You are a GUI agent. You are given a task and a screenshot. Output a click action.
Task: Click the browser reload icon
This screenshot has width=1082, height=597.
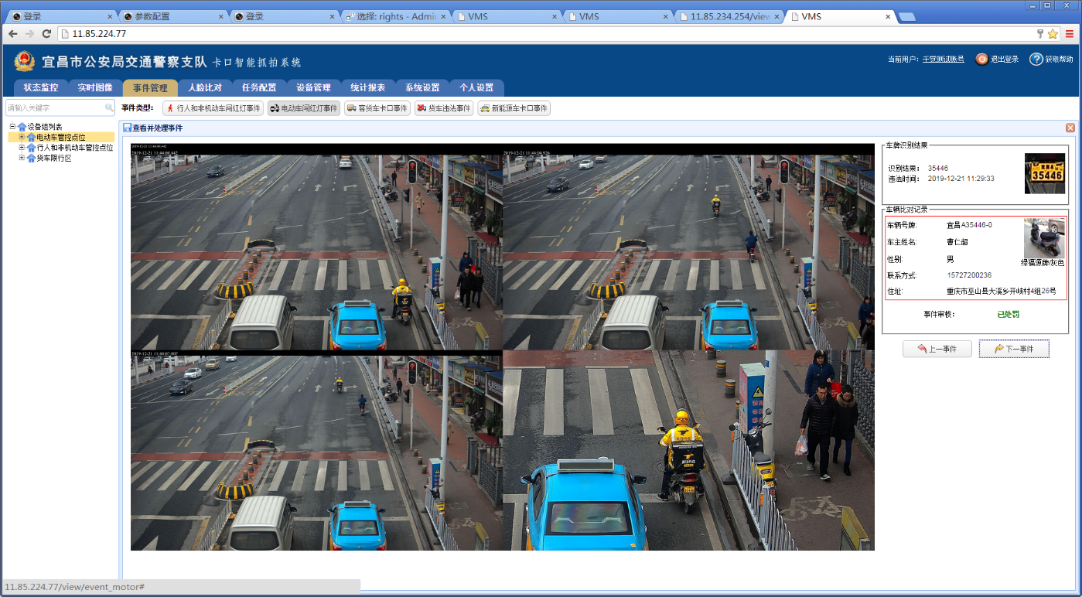pos(46,34)
